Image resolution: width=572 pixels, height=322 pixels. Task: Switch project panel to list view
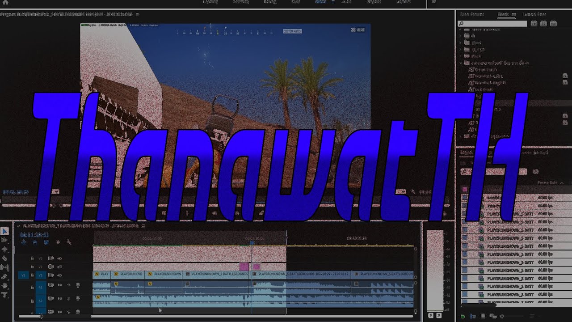(472, 316)
